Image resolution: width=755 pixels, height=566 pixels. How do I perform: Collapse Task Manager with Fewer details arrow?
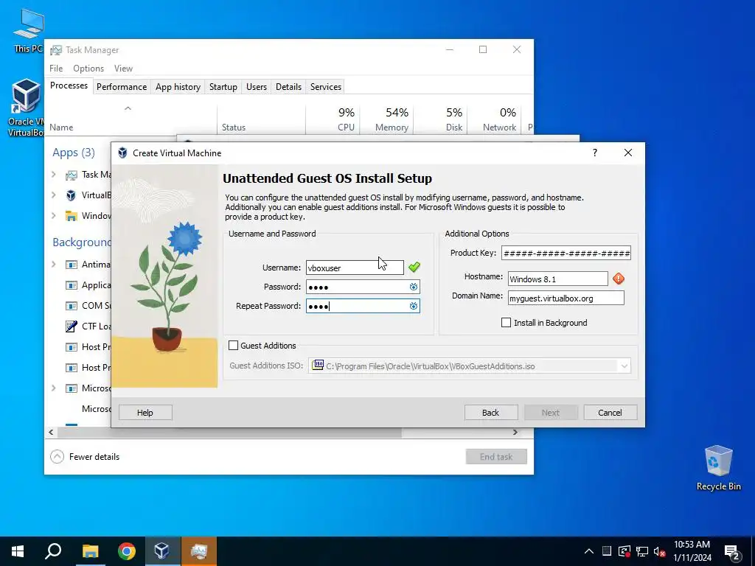click(57, 456)
